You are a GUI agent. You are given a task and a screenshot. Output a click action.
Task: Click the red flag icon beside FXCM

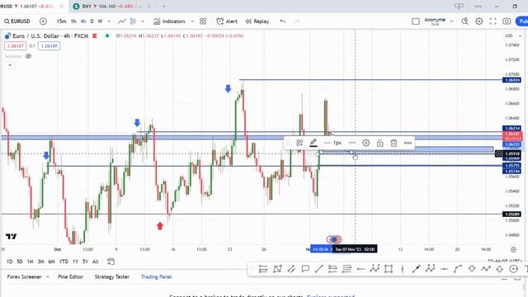pos(95,35)
